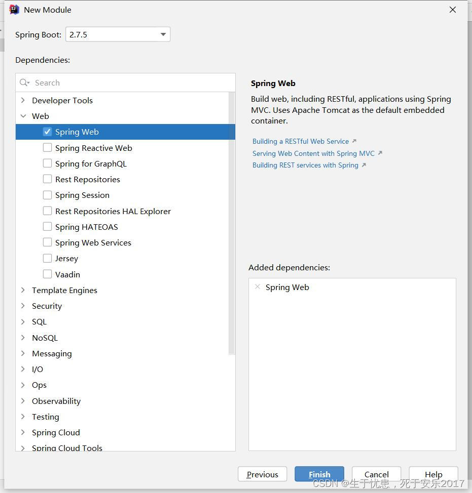Expand the SQL category
Viewport: 472px width, 493px height.
[22, 321]
